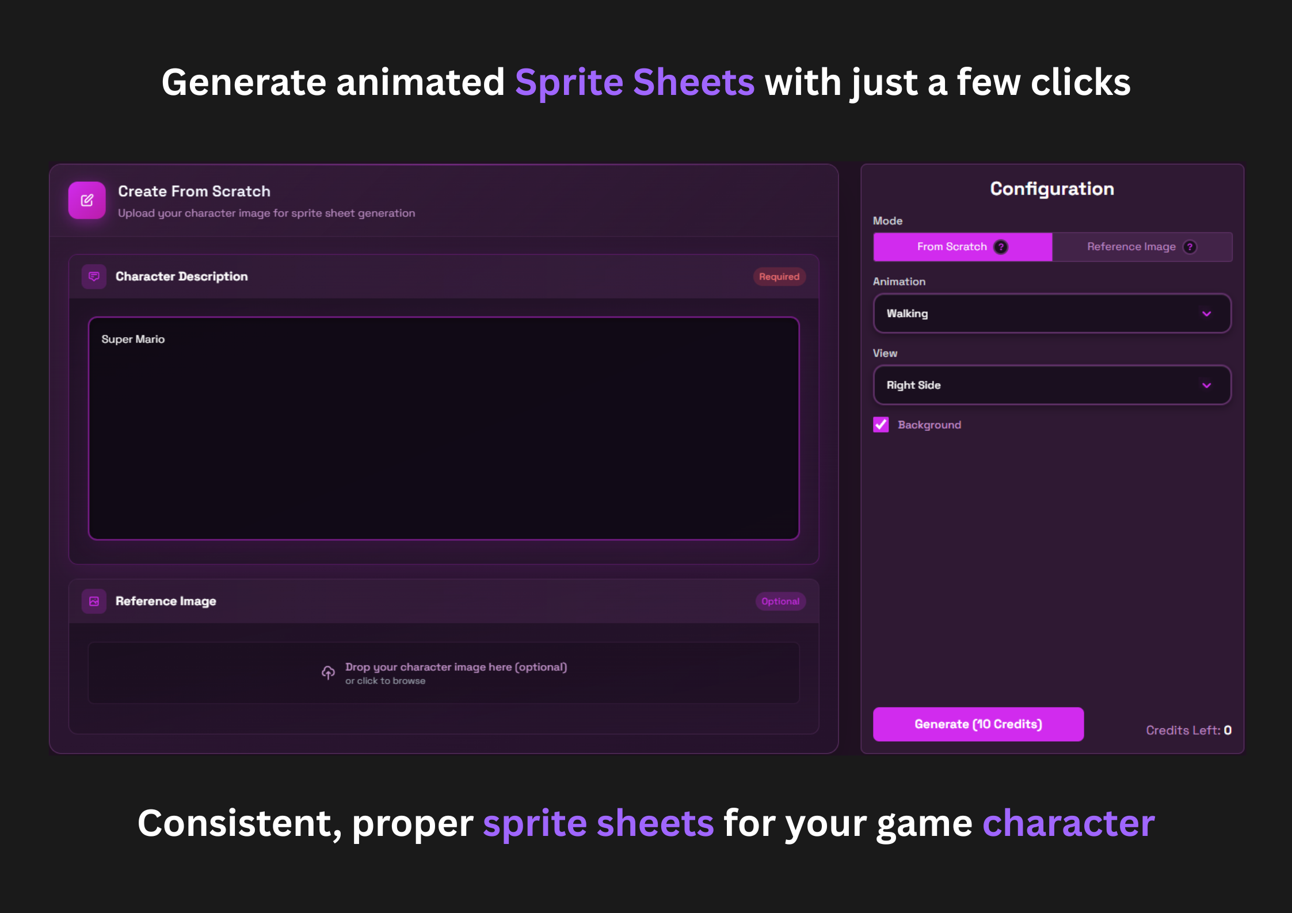Click the Character Description chat bubble icon
This screenshot has height=913, width=1292.
(x=94, y=277)
